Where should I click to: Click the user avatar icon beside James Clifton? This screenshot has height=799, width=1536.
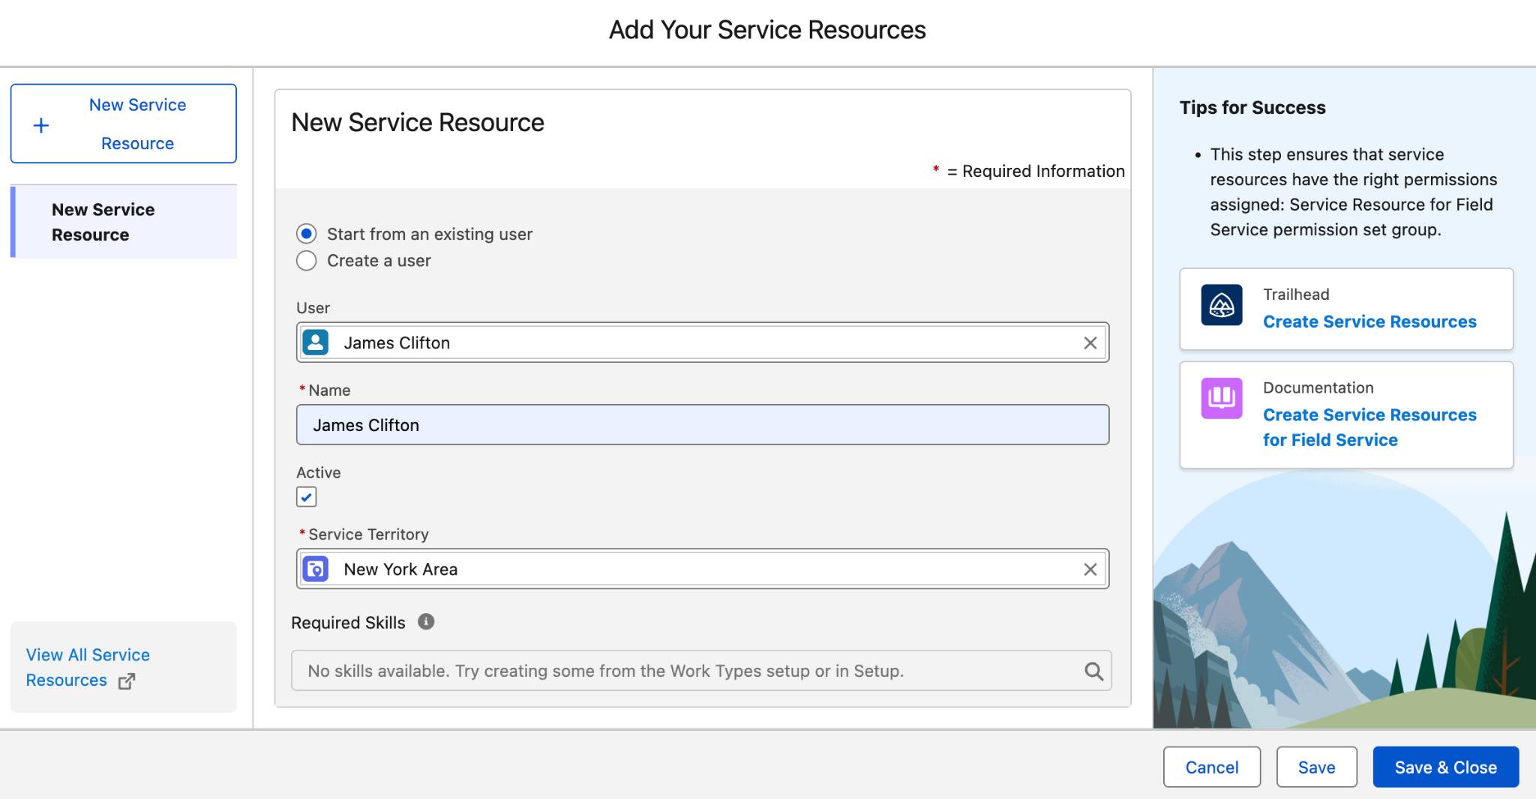tap(316, 343)
